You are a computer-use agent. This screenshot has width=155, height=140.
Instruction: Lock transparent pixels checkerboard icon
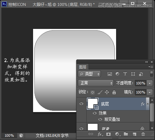point(92,92)
